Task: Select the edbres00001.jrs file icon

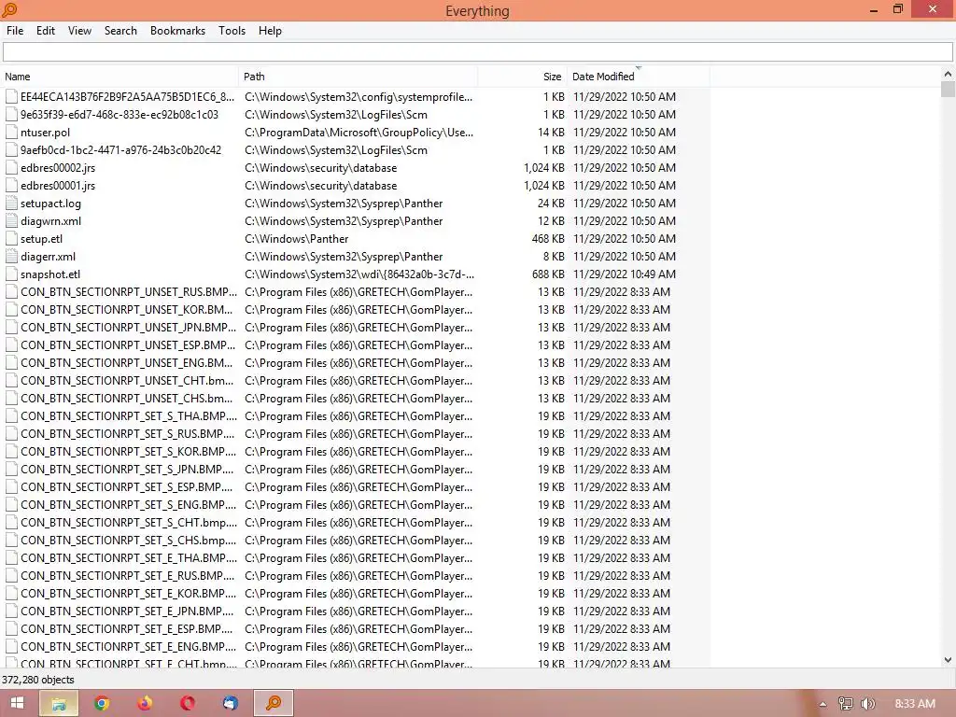Action: coord(11,186)
